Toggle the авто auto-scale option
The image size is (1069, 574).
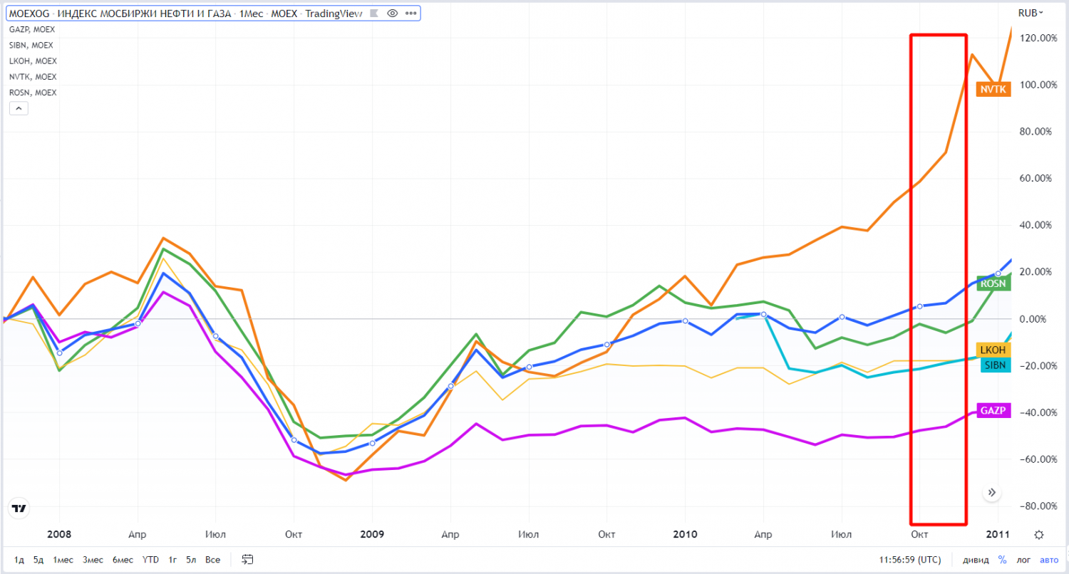[x=1049, y=559]
